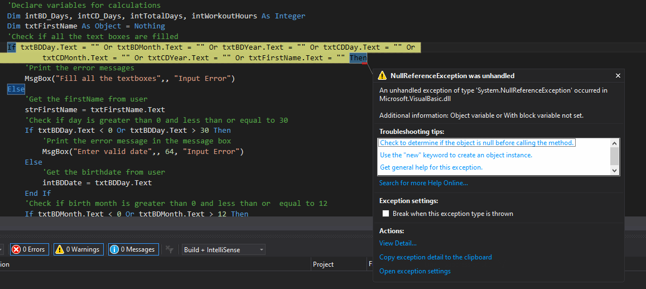646x289 pixels.
Task: Open exception settings link
Action: [x=414, y=271]
